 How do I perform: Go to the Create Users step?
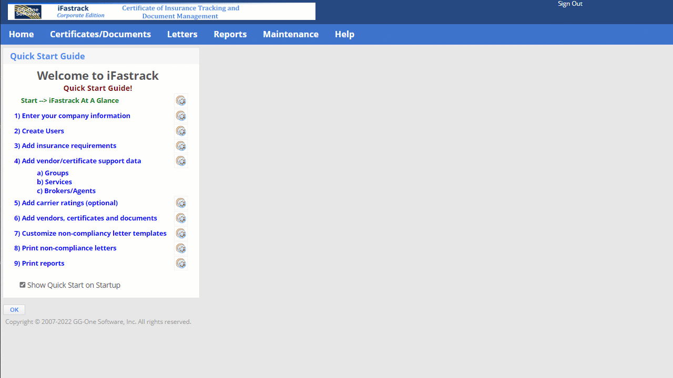pyautogui.click(x=39, y=131)
